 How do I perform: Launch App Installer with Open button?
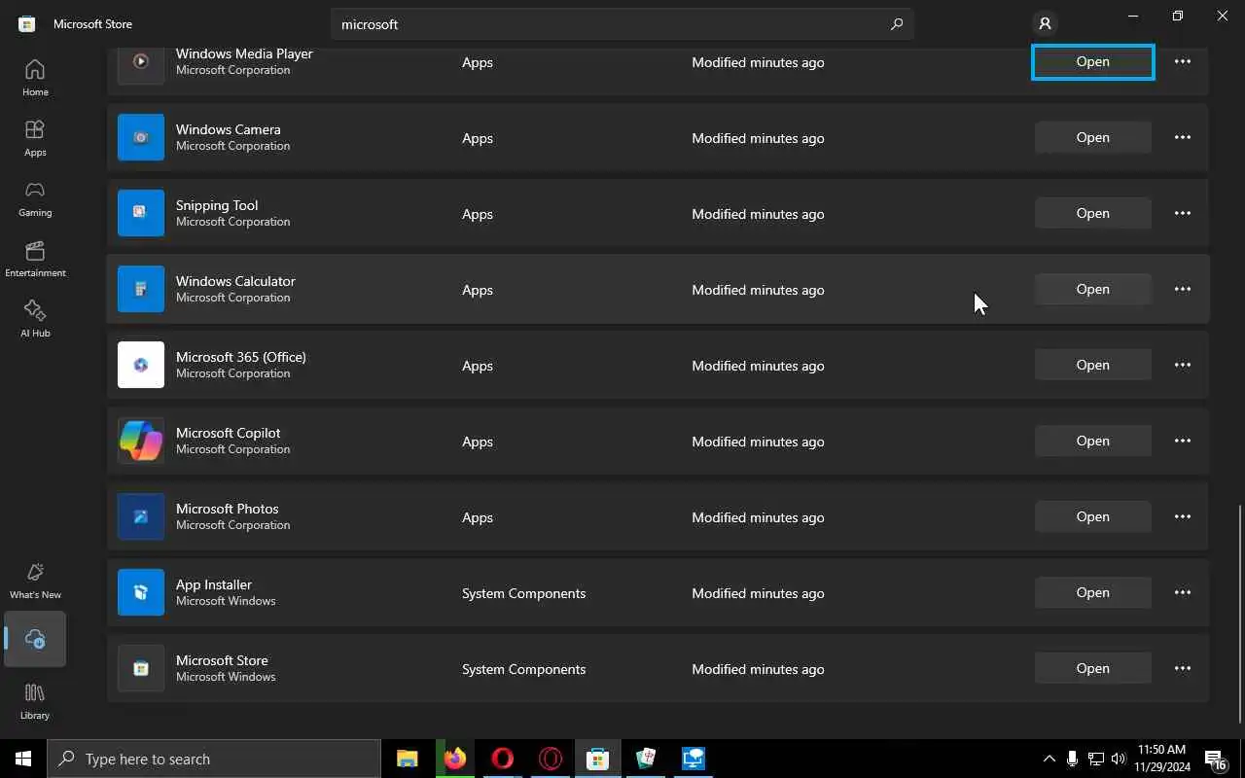(1093, 592)
